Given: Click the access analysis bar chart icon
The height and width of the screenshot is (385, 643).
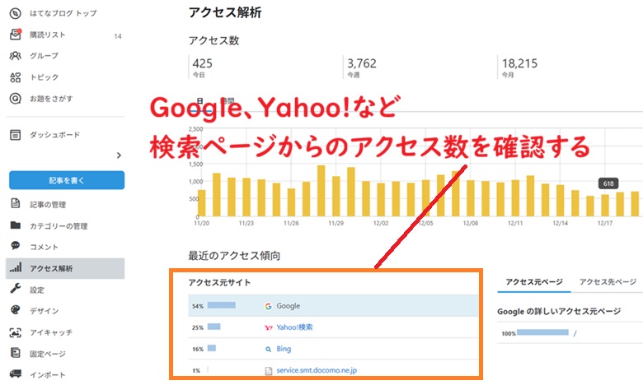Looking at the screenshot, I should tap(16, 267).
